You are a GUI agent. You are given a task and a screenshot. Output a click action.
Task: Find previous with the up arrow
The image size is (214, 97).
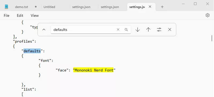[x=148, y=30]
